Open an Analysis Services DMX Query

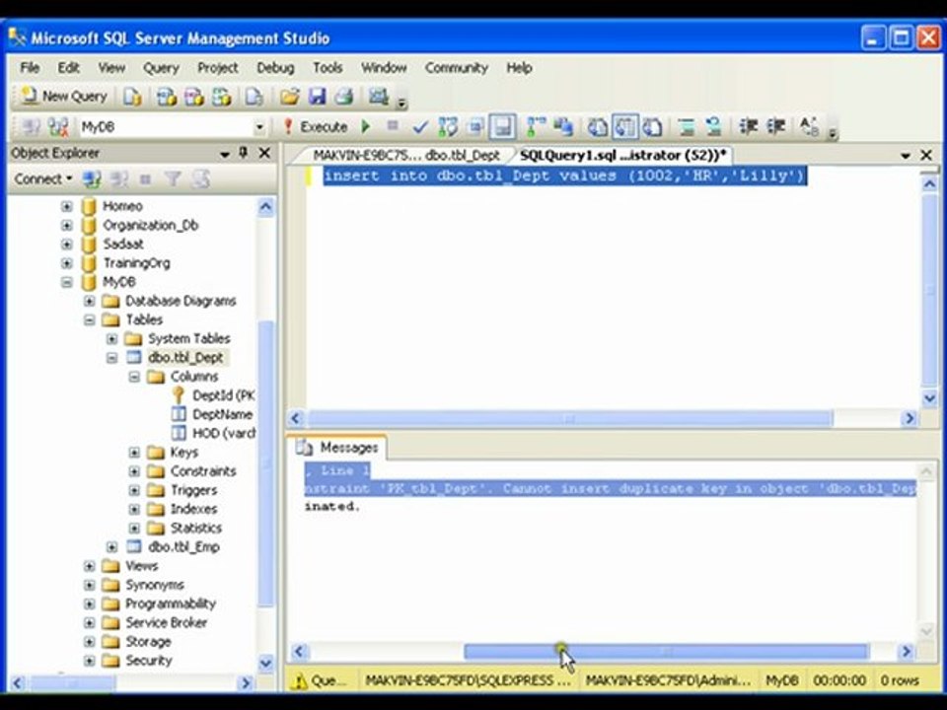[x=194, y=97]
